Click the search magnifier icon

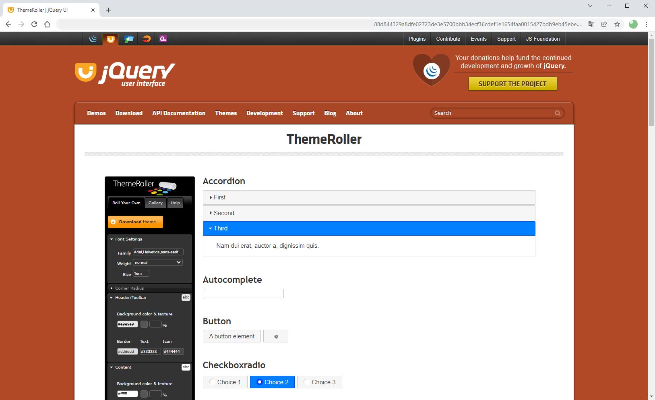pos(558,113)
